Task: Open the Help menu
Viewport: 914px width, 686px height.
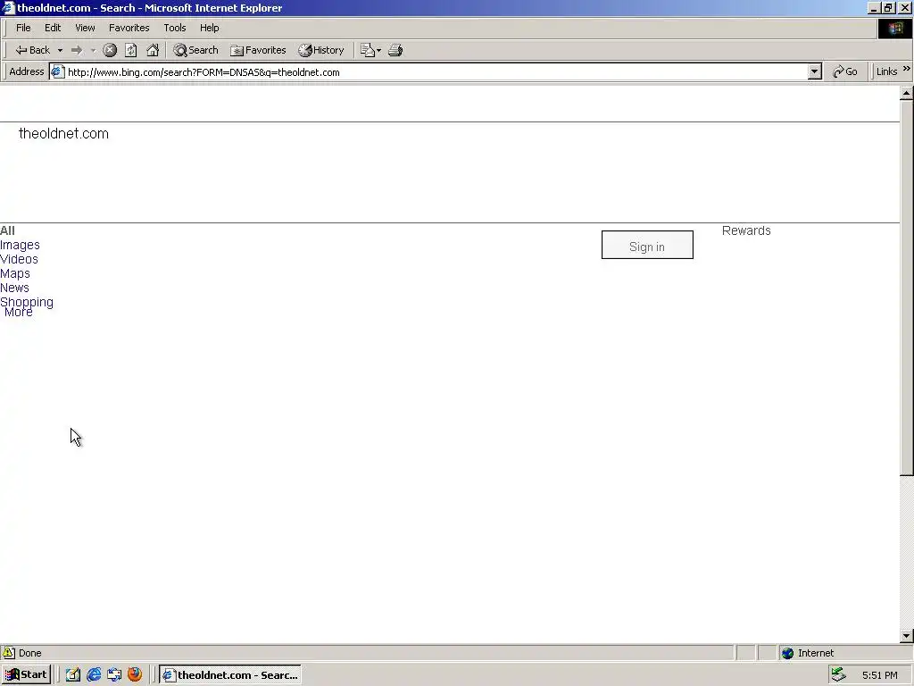Action: click(209, 28)
